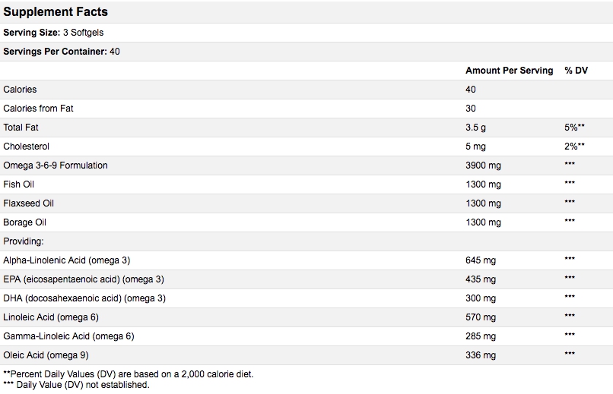Click the Cholesterol 5 mg amount
Image resolution: width=613 pixels, height=394 pixels.
tap(477, 147)
